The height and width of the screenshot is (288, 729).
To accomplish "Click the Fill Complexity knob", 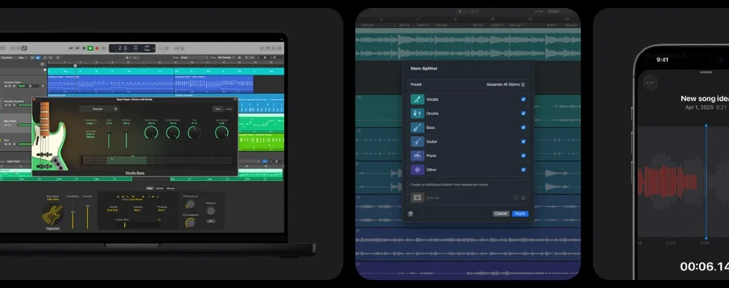I will point(190,223).
